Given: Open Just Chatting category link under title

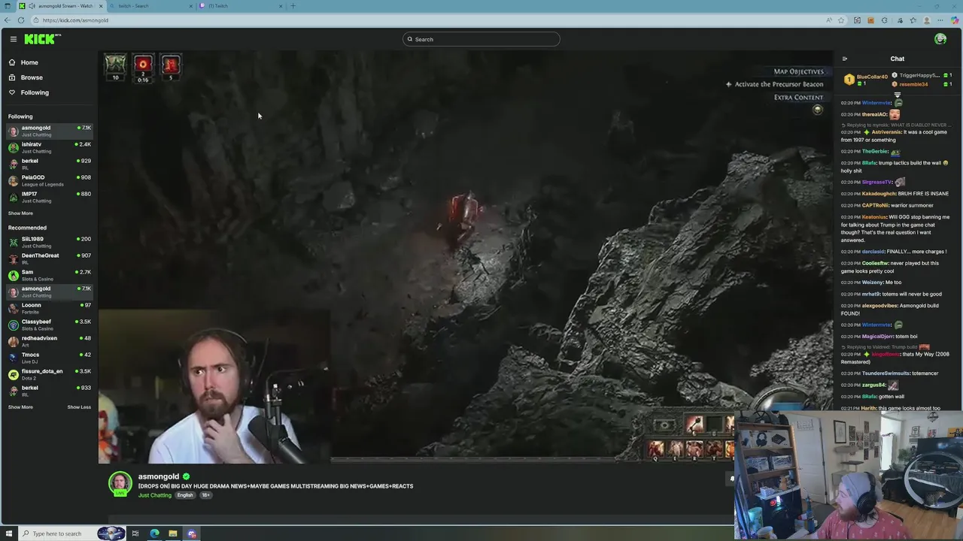Looking at the screenshot, I should 155,495.
